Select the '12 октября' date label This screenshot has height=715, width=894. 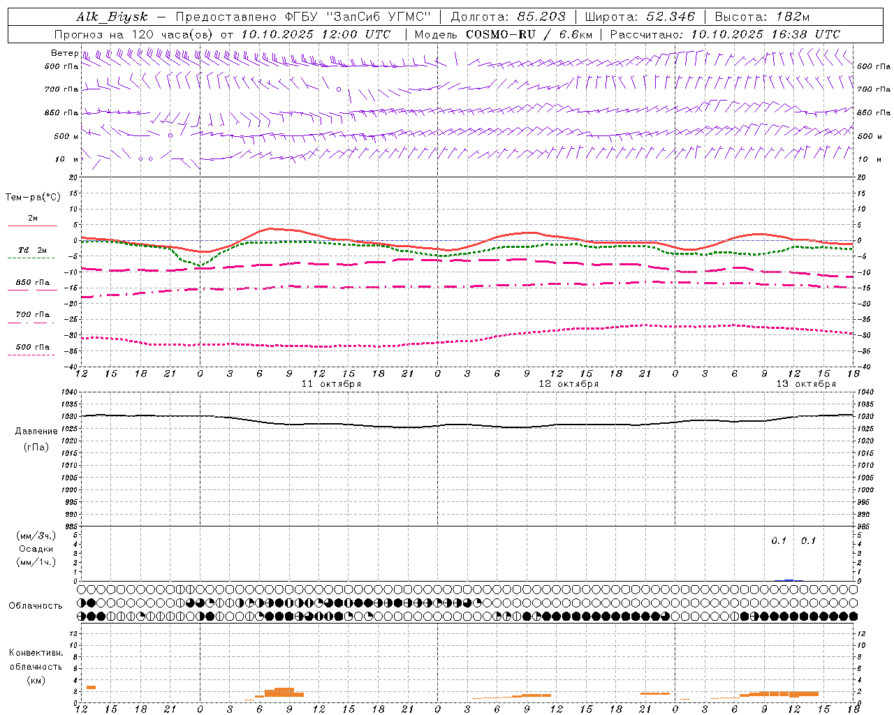click(569, 384)
